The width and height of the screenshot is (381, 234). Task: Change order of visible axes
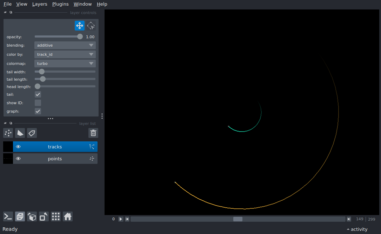(32, 216)
